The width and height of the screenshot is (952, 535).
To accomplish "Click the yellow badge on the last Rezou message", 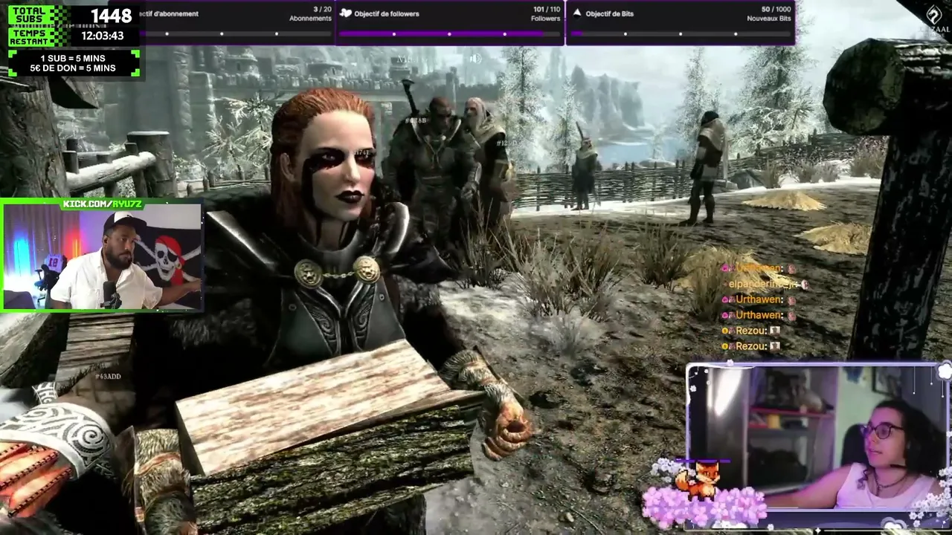I will point(727,346).
